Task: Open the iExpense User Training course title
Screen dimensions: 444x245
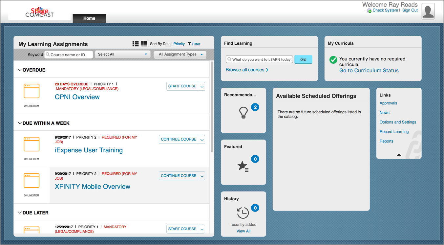Action: (89, 150)
